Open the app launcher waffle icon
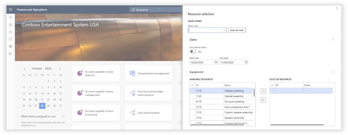The width and height of the screenshot is (348, 135). pos(10,10)
